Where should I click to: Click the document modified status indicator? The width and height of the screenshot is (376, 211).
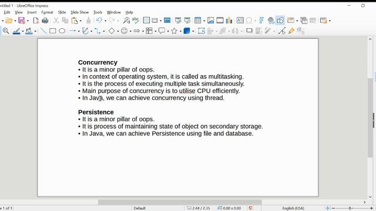pos(251,208)
